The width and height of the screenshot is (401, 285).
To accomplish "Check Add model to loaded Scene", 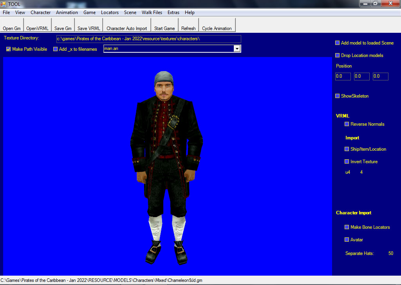I will tap(338, 43).
